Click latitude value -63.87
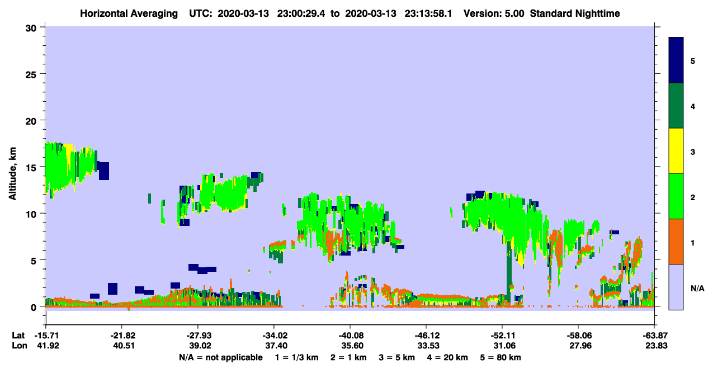Image resolution: width=727 pixels, height=373 pixels. coord(654,335)
